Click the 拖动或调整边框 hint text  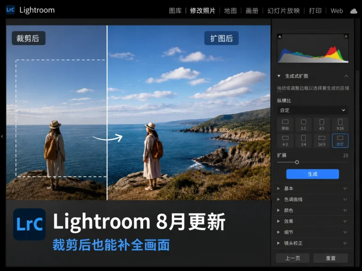click(x=313, y=88)
